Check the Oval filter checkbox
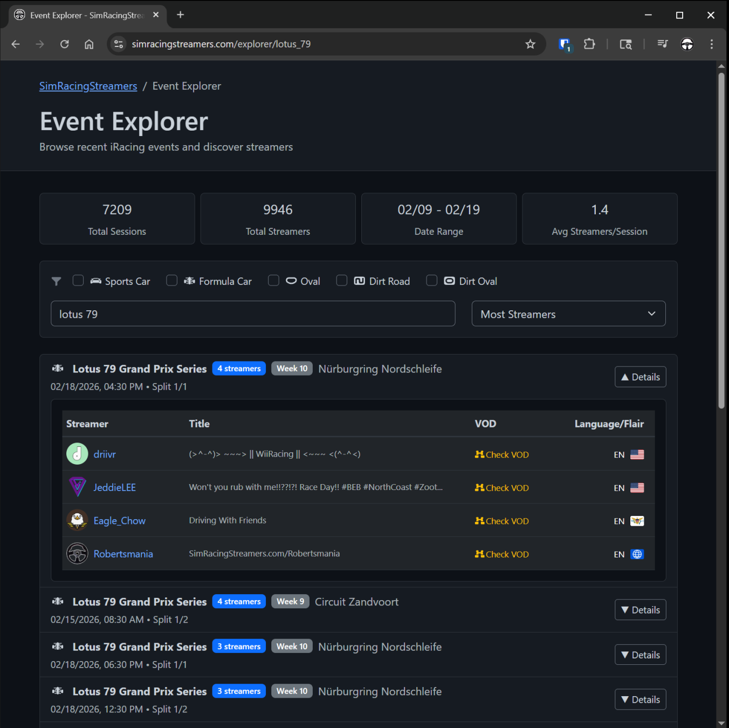 pos(273,280)
